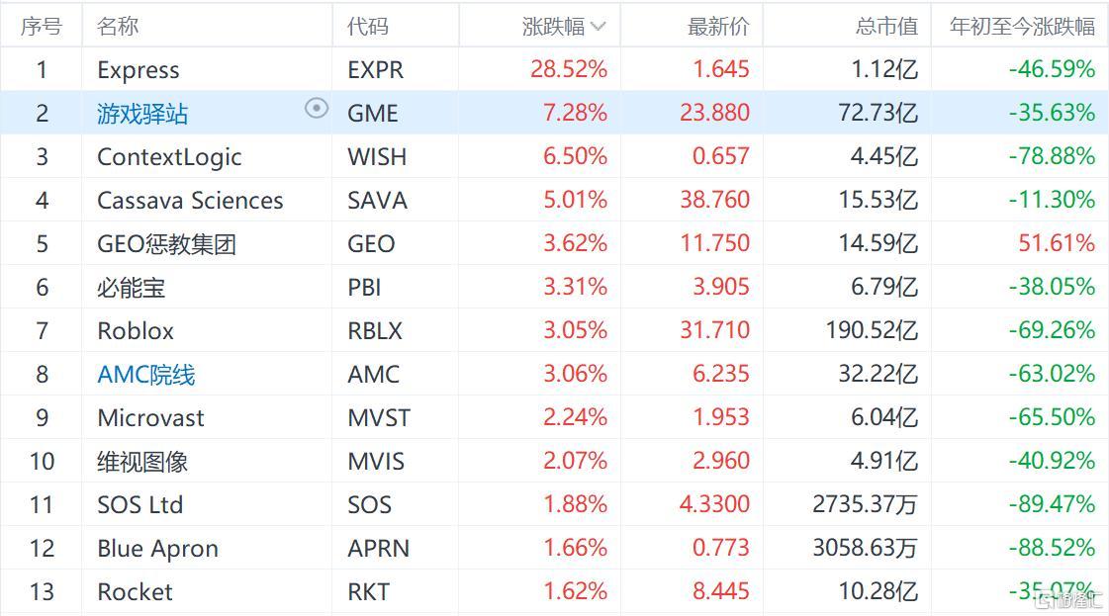Click the watchlist circle icon beside 游戏驿站
1109x616 pixels.
[317, 108]
